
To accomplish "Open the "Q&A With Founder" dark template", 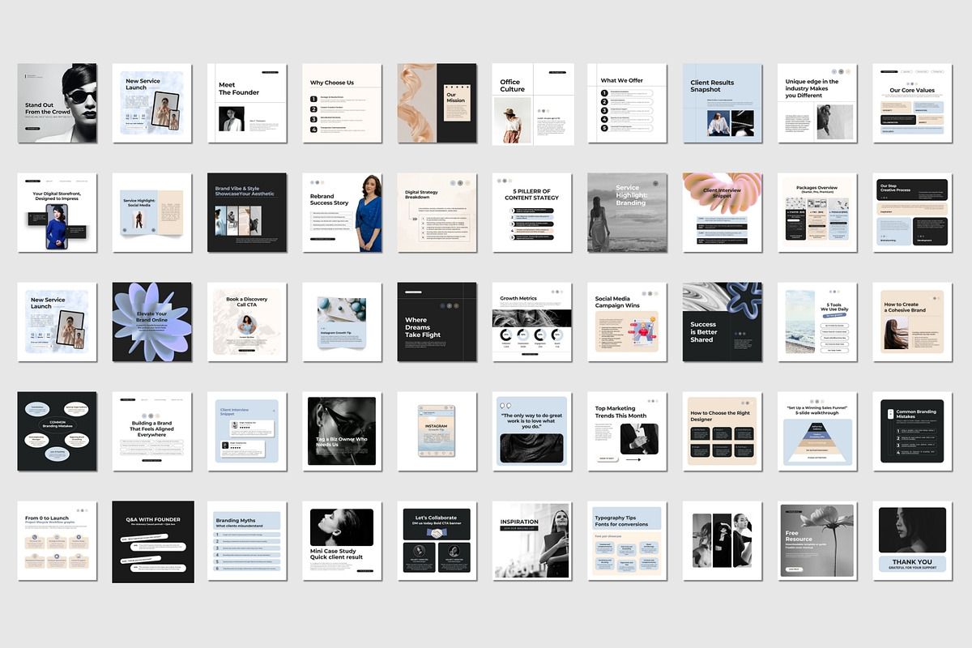I will pos(151,540).
